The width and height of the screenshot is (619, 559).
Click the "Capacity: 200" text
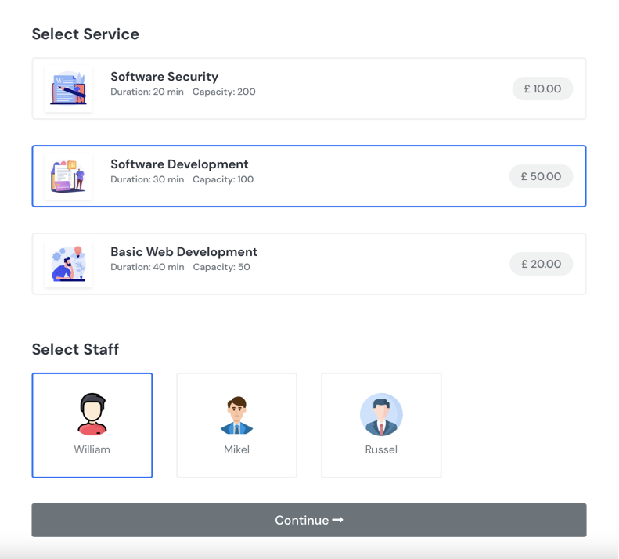[x=224, y=92]
